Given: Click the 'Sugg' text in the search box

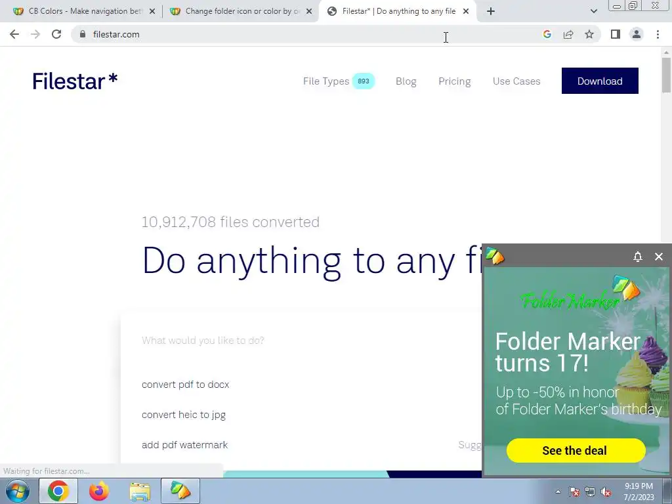Looking at the screenshot, I should (470, 445).
